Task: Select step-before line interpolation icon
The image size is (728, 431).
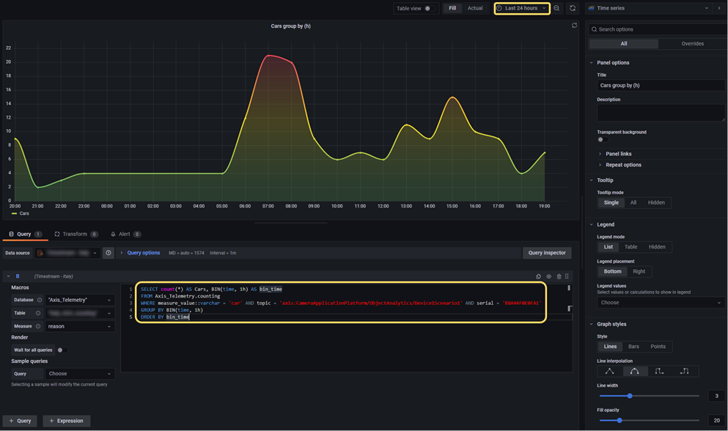Action: pos(659,371)
